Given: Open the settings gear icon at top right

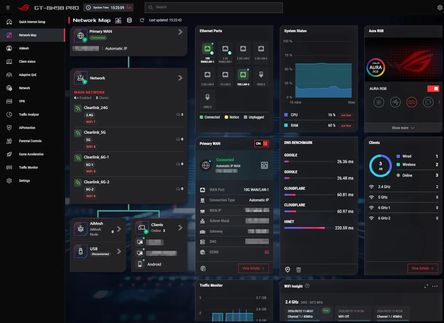Looking at the screenshot, I should [440, 7].
